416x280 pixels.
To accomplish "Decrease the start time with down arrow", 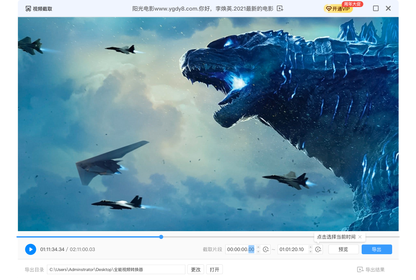I will [x=258, y=251].
